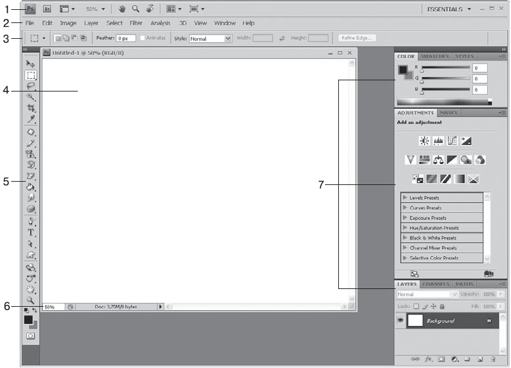Image resolution: width=511 pixels, height=368 pixels.
Task: Toggle Quick Mask mode button
Action: (x=31, y=336)
